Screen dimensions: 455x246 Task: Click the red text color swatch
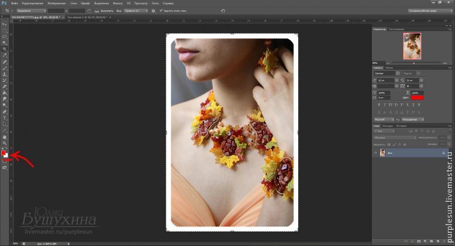pos(417,97)
